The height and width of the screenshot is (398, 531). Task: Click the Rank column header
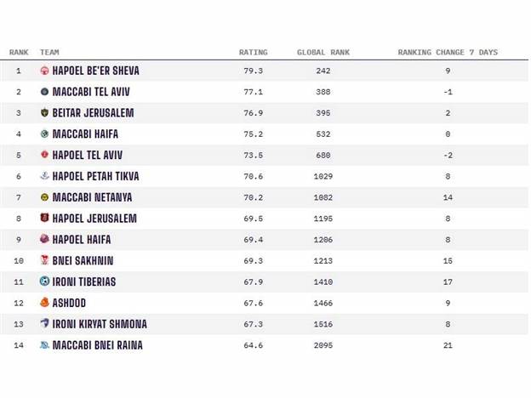tap(19, 53)
